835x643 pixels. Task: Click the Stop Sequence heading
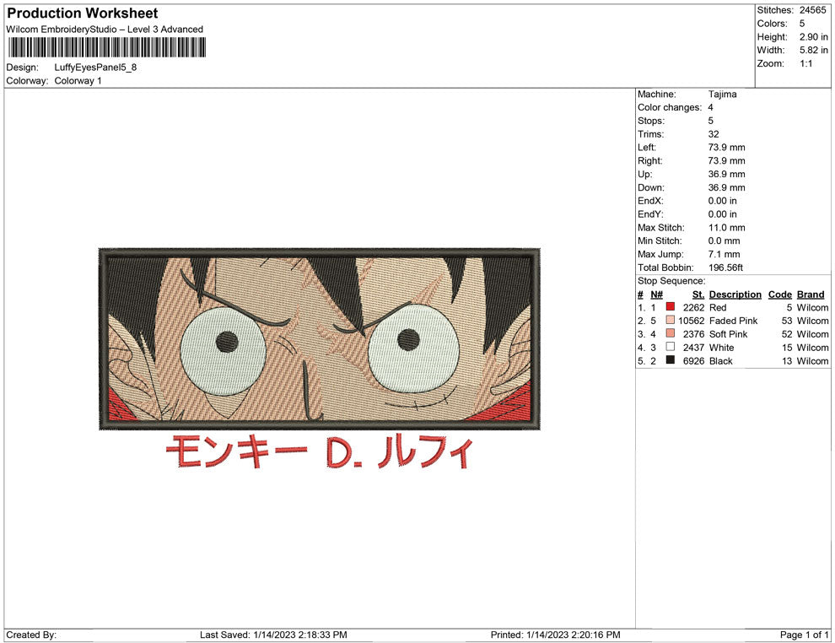pyautogui.click(x=671, y=280)
